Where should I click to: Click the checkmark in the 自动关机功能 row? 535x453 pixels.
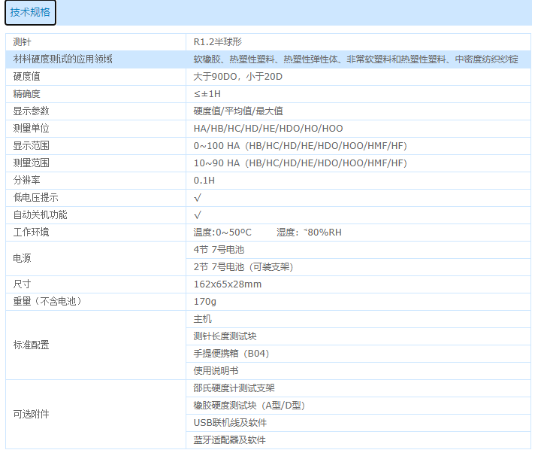(x=198, y=215)
